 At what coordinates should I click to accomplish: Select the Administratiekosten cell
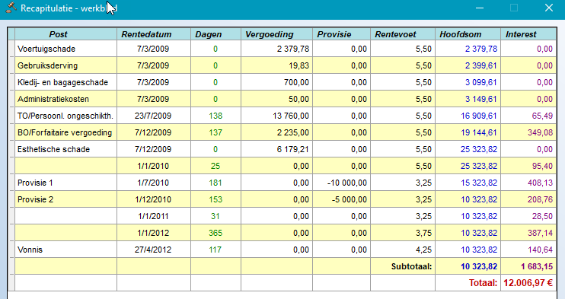coord(65,99)
